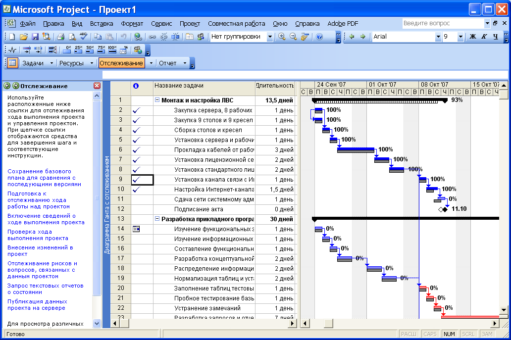Go back with the green left arrow
Image resolution: width=511 pixels, height=340 pixels.
click(x=352, y=37)
